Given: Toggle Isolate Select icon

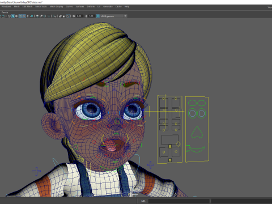Looking at the screenshot, I should point(54,16).
